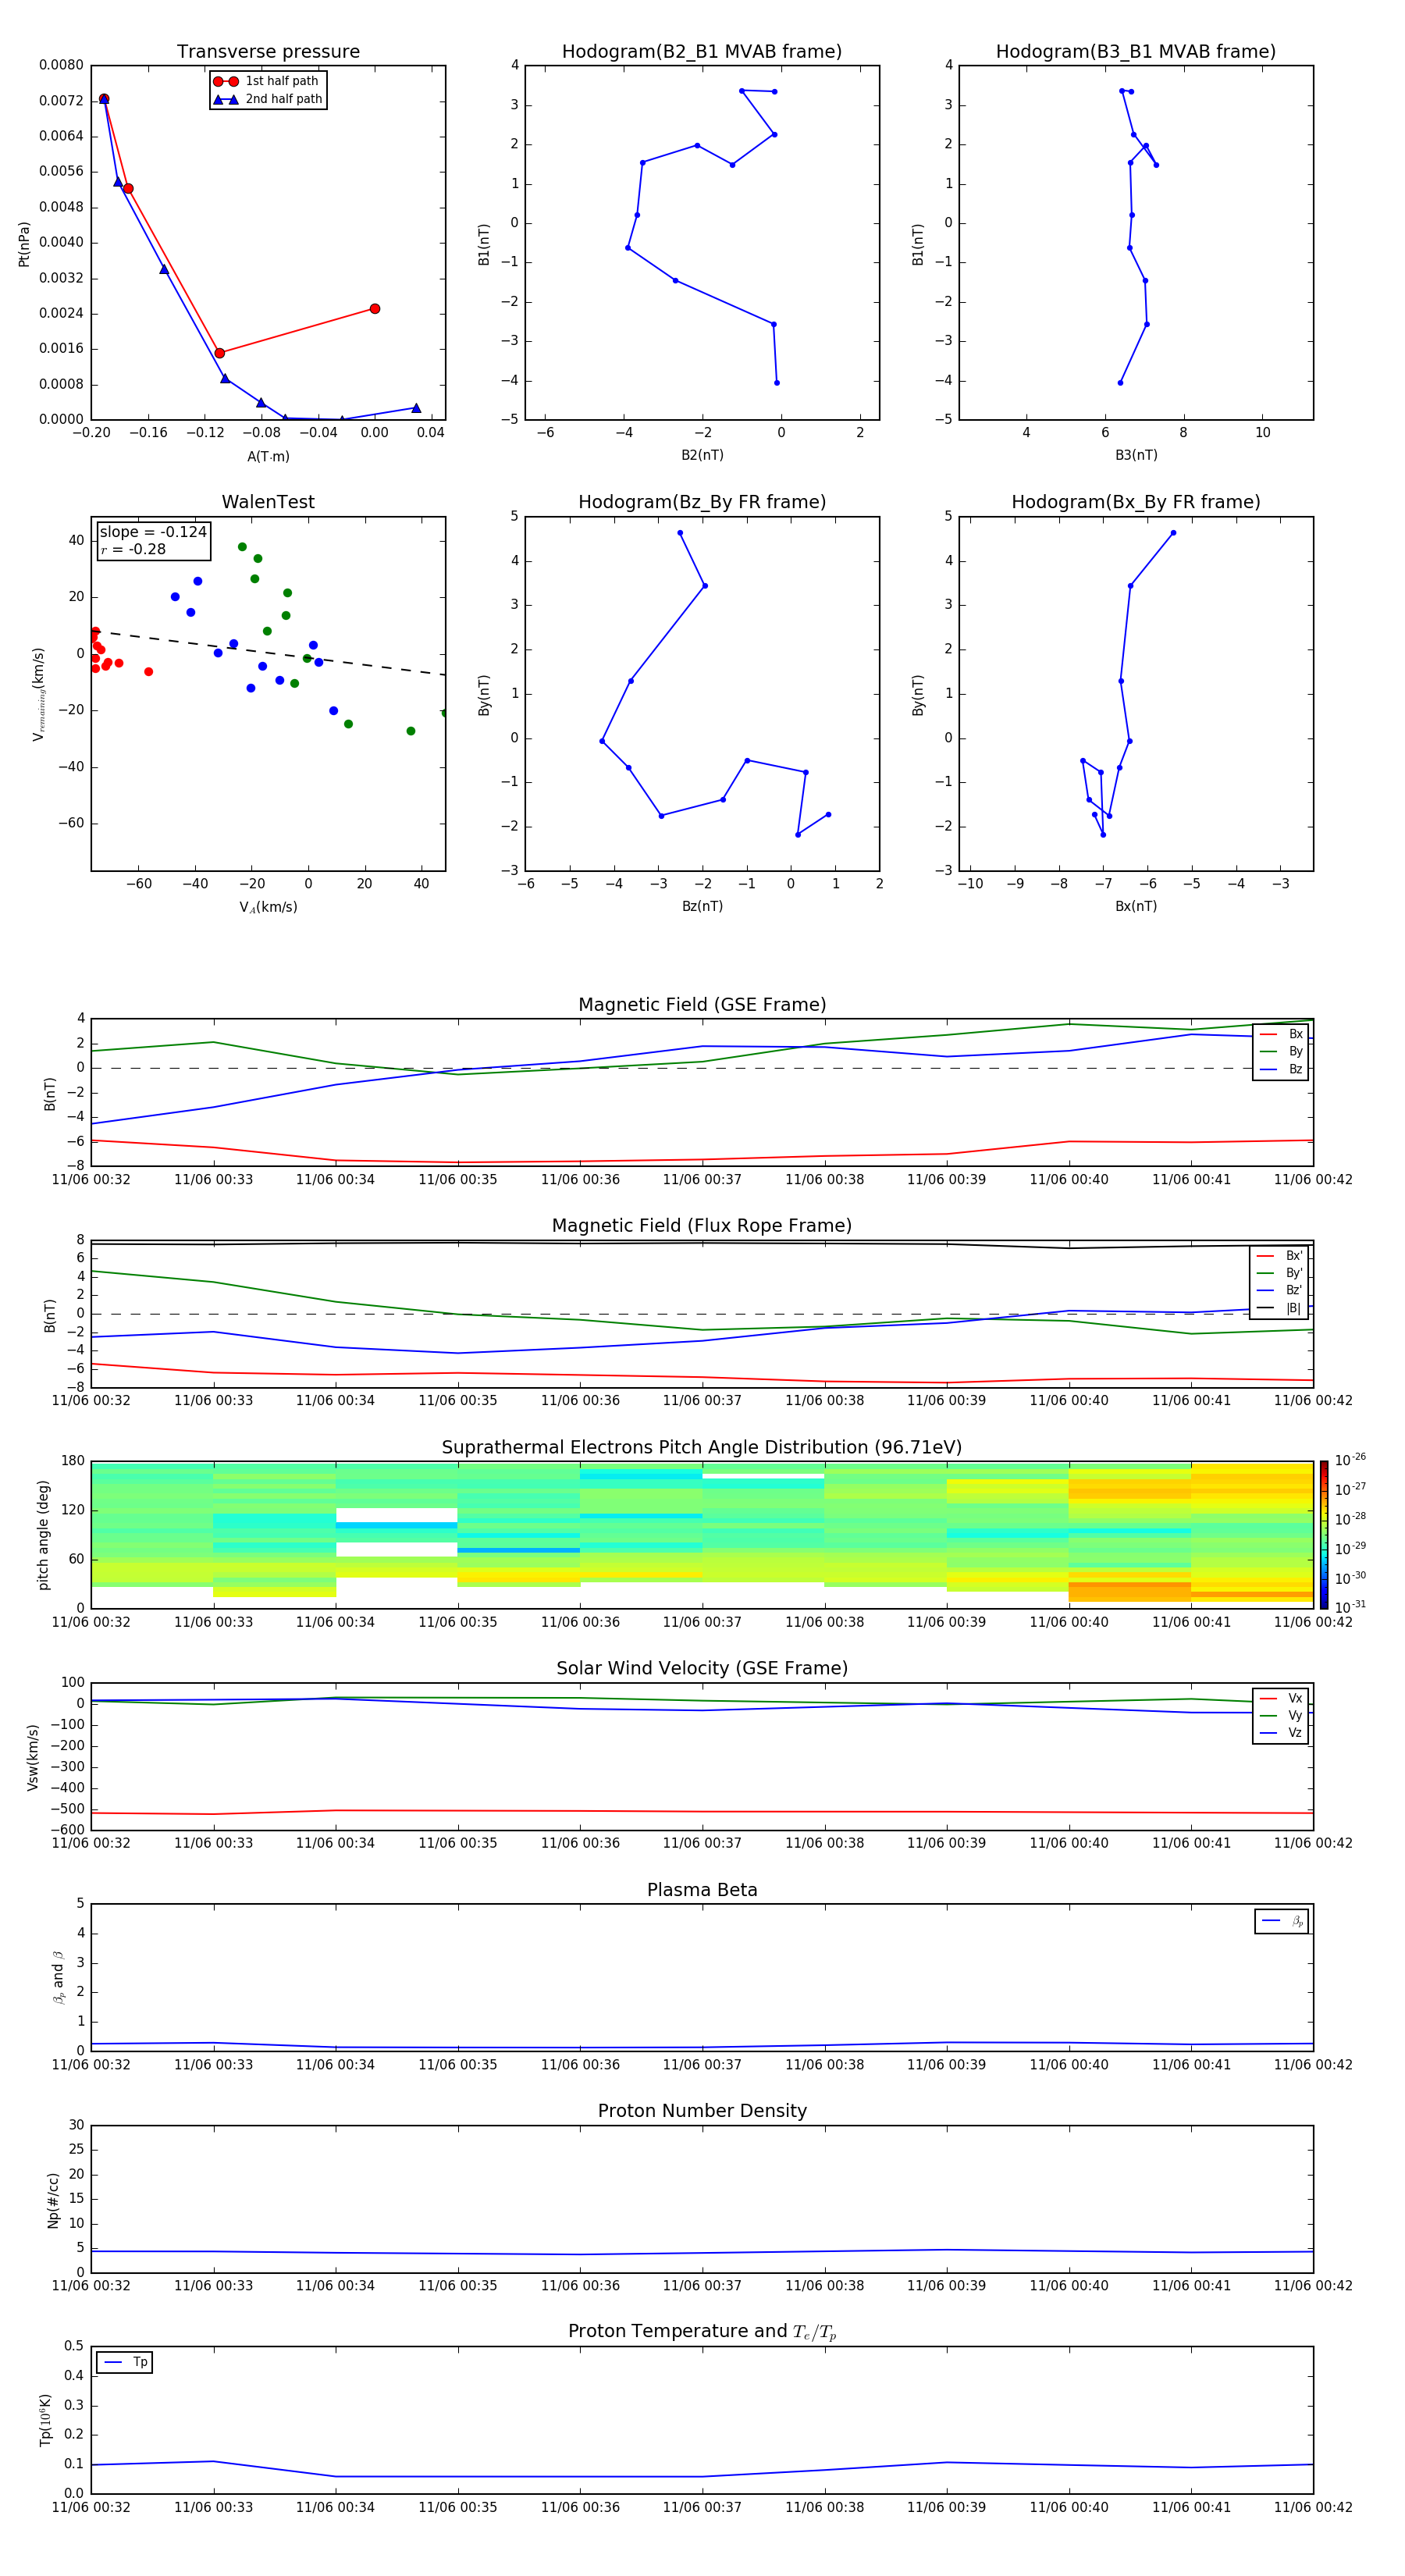The height and width of the screenshot is (2576, 1405).
Task: Click 'slope = -0.124' in the WalenTest plot
Action: [x=153, y=532]
